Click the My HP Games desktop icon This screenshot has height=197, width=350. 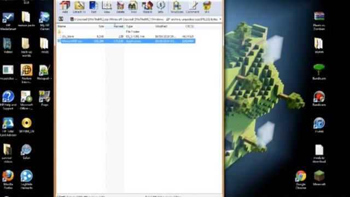click(x=45, y=21)
